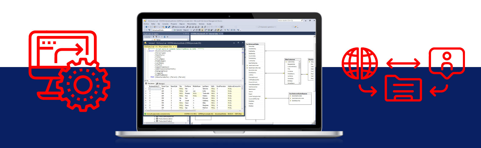This screenshot has height=148, width=481.
Task: Click the pin icon on Object Explorer panel
Action: [186, 34]
